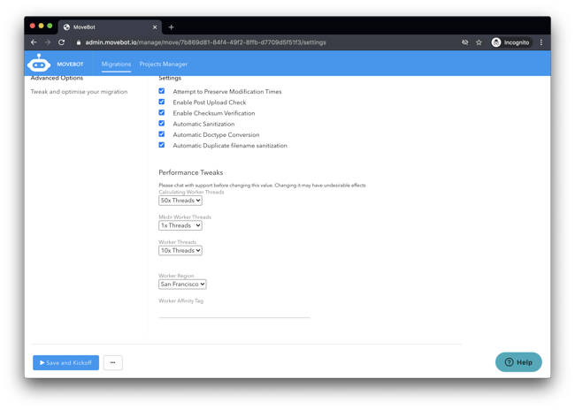The image size is (575, 410).
Task: Go back using the browser back arrow
Action: point(34,42)
